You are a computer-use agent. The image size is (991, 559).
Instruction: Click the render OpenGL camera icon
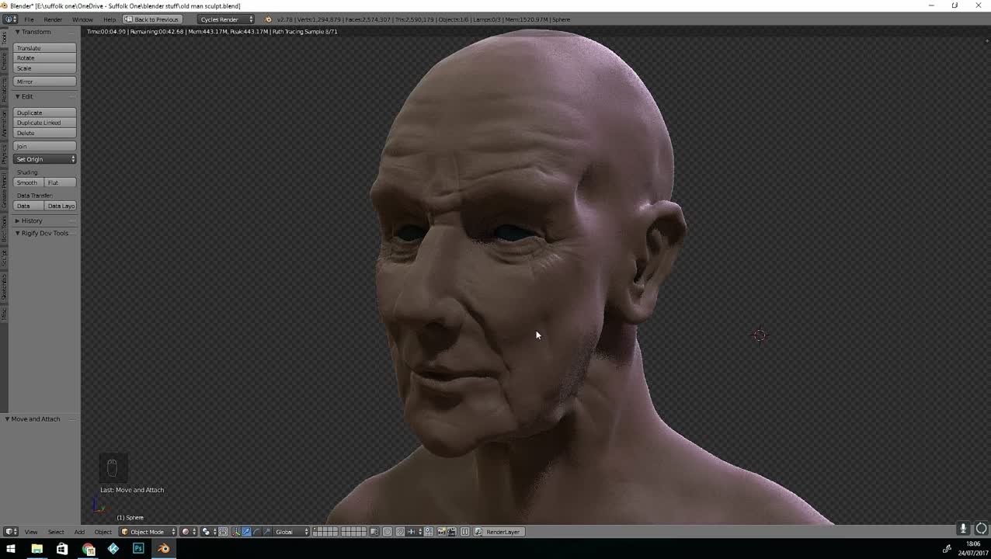443,532
